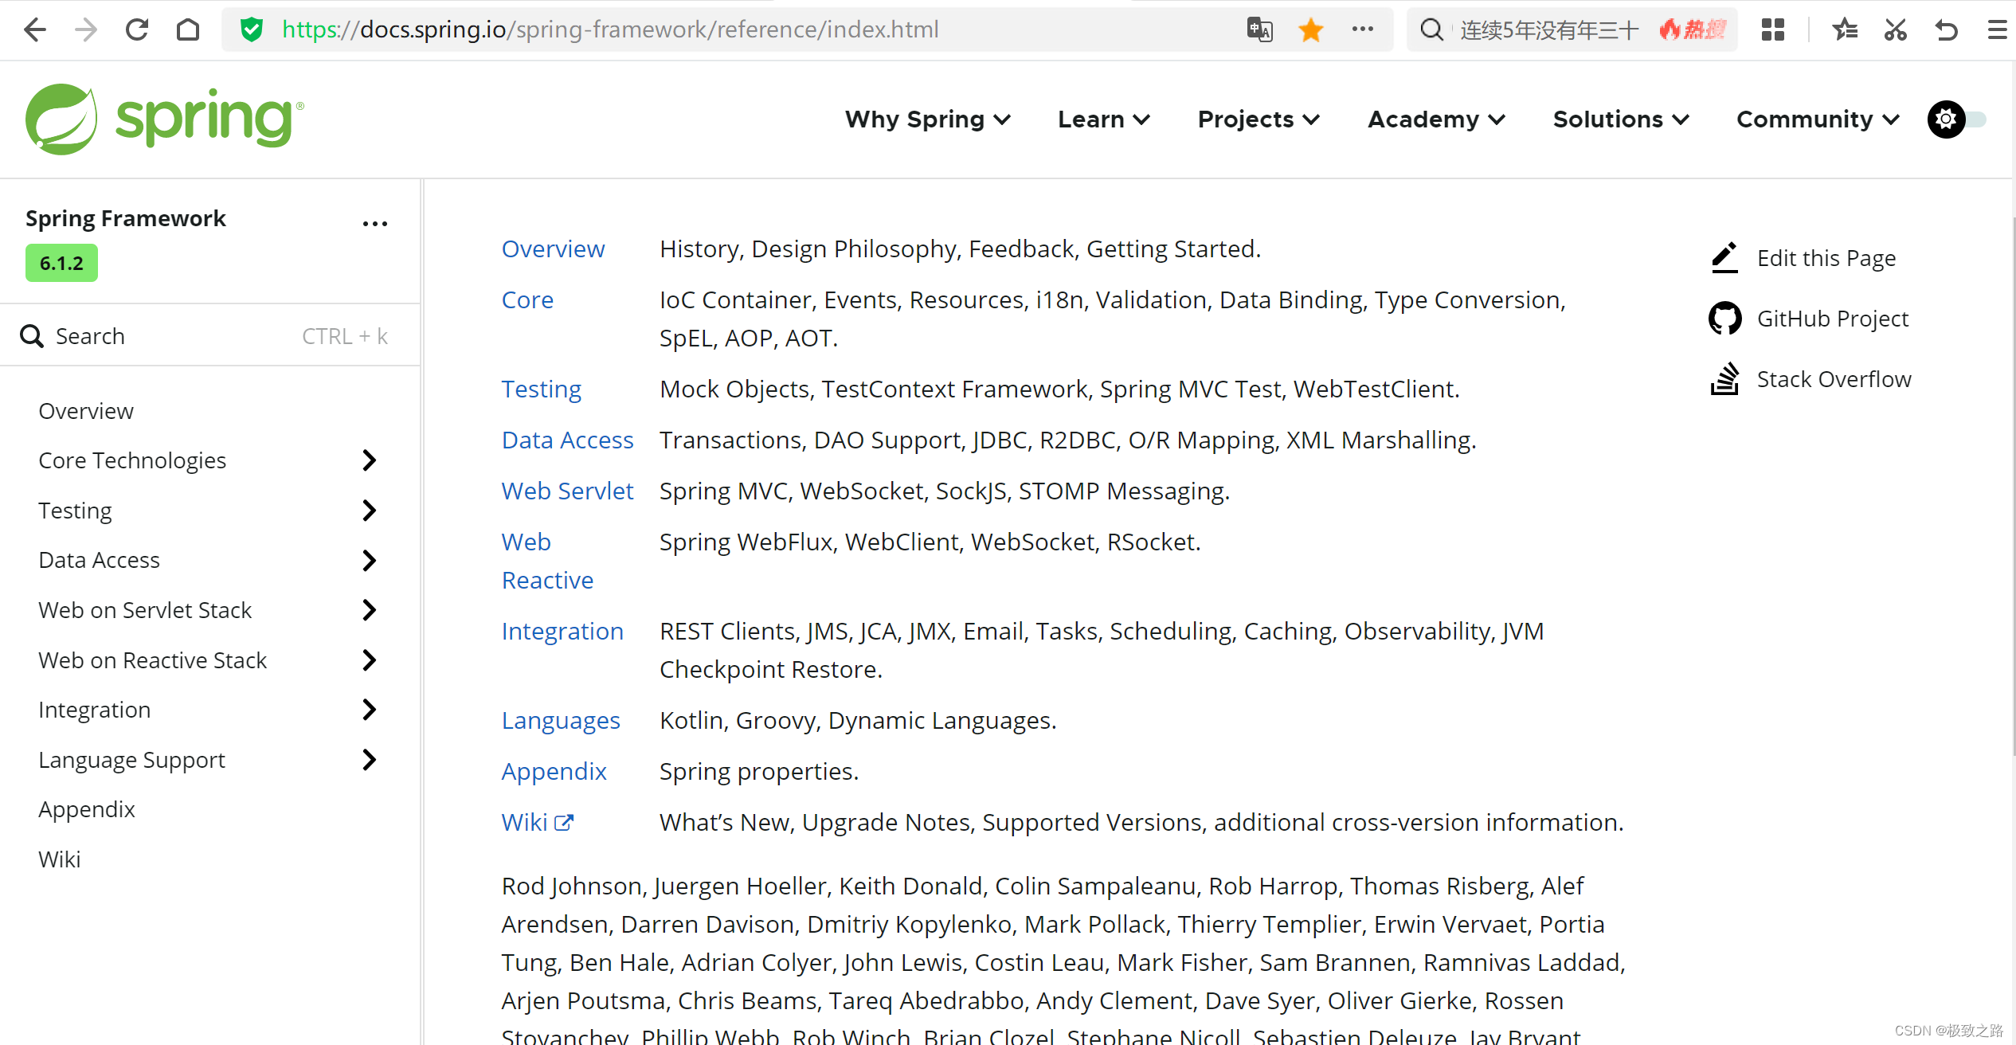
Task: Click the sidebar search magnifier icon
Action: pos(32,336)
